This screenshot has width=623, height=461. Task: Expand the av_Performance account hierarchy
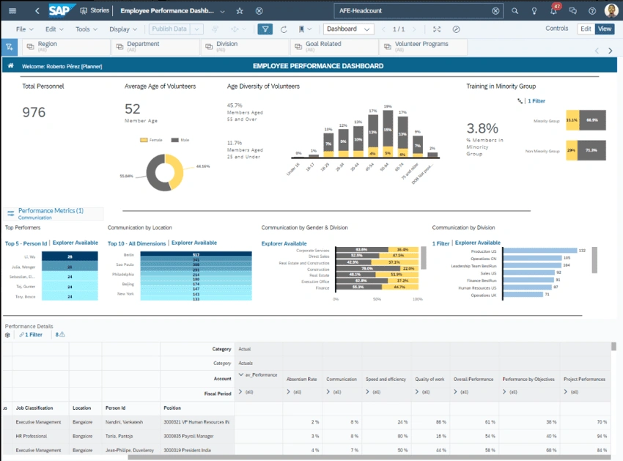[242, 375]
